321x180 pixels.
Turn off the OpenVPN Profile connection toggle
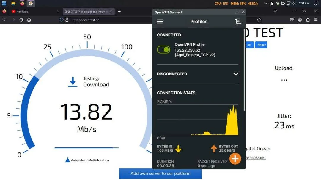point(163,49)
